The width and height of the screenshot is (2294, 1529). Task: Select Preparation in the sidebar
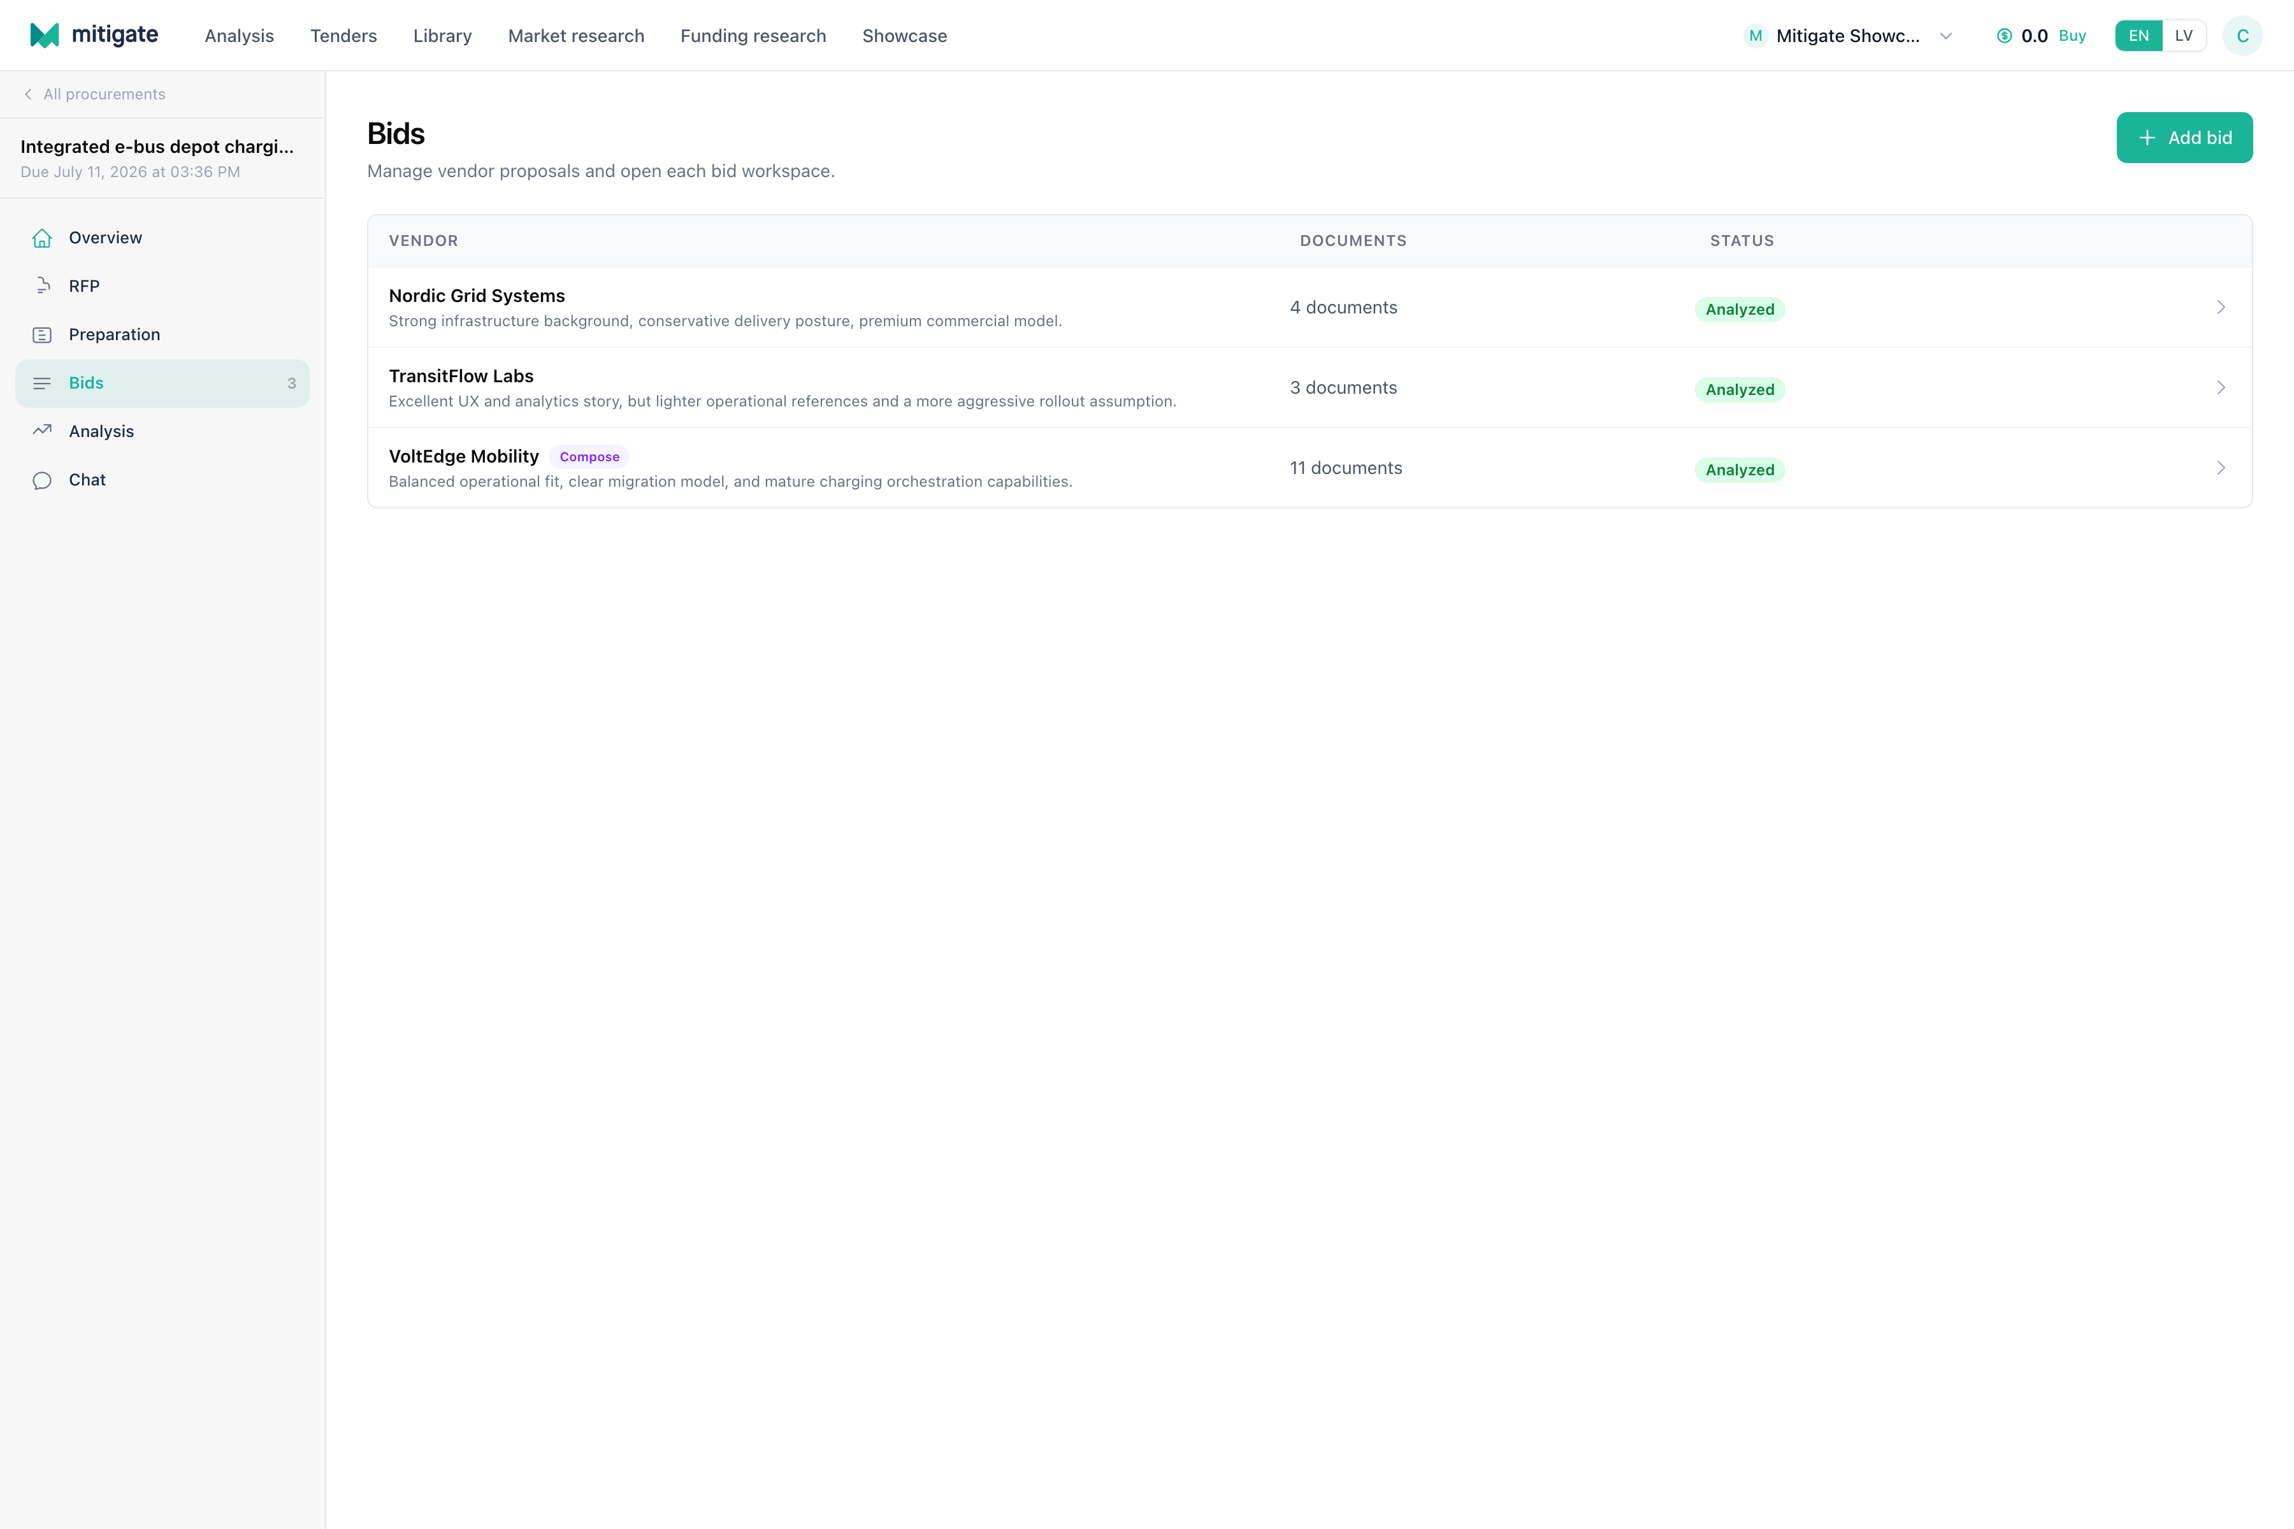click(x=162, y=334)
